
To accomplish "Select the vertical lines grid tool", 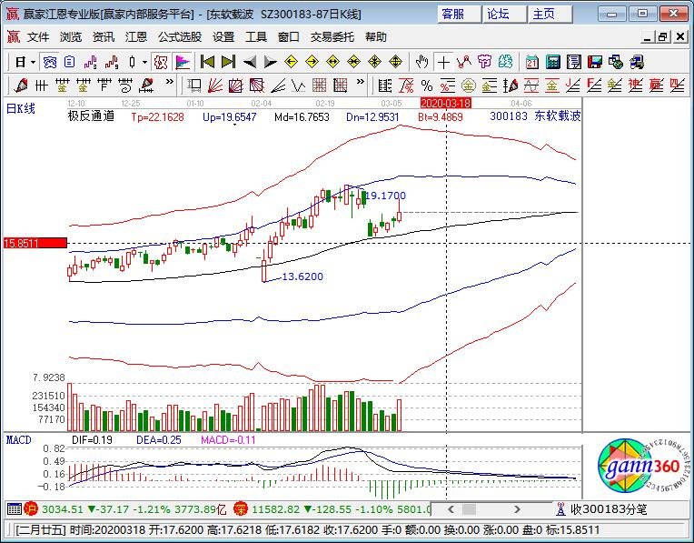I will coord(41,85).
